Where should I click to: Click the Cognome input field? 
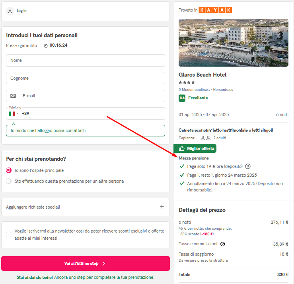86,78
